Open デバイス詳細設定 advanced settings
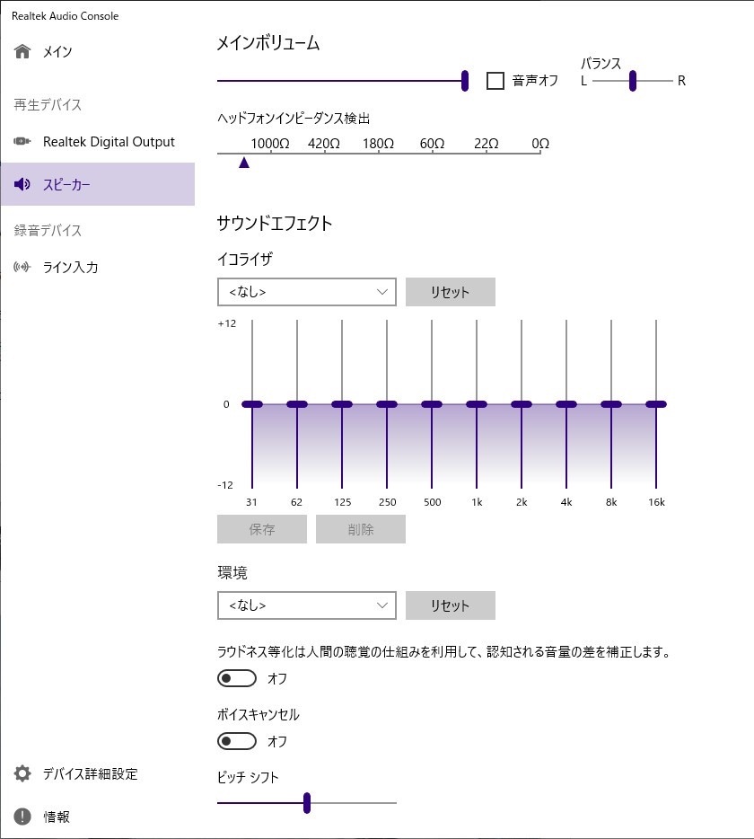The height and width of the screenshot is (839, 754). [90, 773]
